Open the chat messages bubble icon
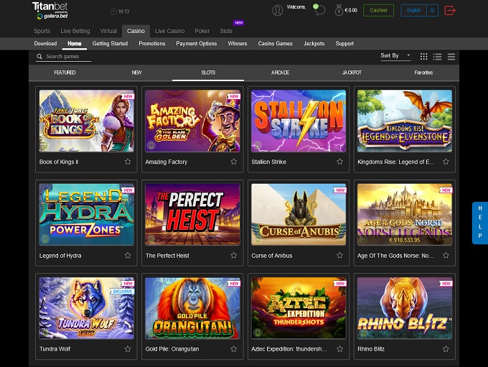 click(319, 9)
